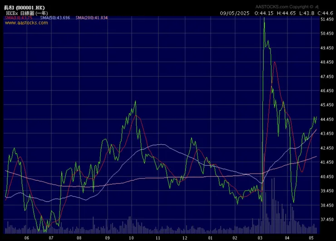Click the month 07 axis label
This screenshot has height=241, width=336.
click(51, 238)
